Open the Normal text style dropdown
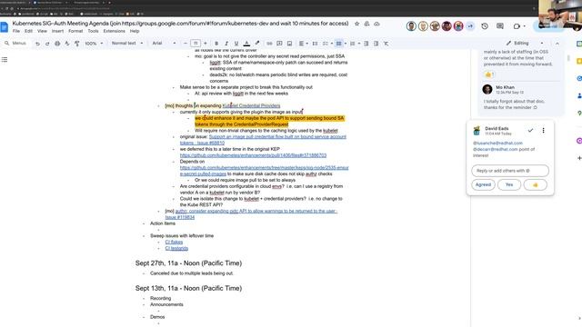The width and height of the screenshot is (582, 327). [127, 44]
